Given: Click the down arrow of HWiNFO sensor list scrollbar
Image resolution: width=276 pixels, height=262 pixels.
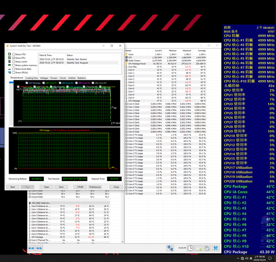Looking at the screenshot, I should pyautogui.click(x=122, y=242).
